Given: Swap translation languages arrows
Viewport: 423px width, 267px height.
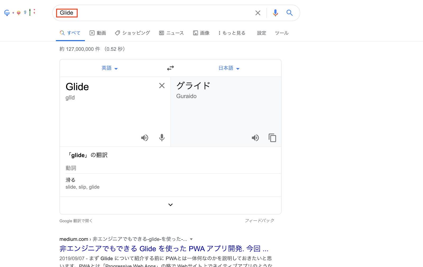Looking at the screenshot, I should pos(171,68).
